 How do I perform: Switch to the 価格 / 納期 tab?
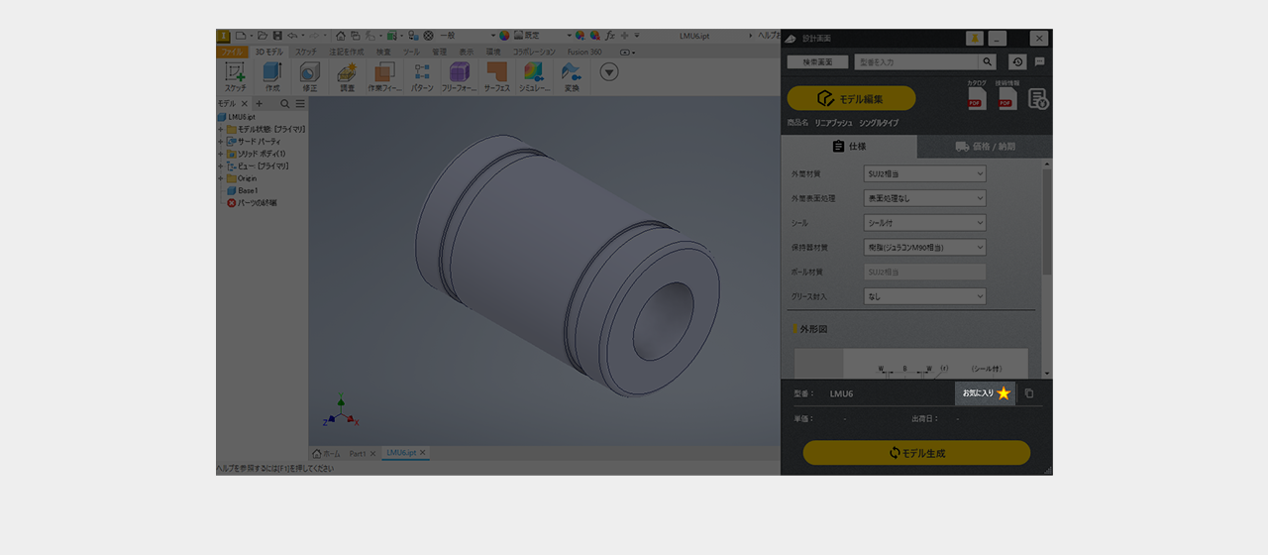click(x=985, y=147)
